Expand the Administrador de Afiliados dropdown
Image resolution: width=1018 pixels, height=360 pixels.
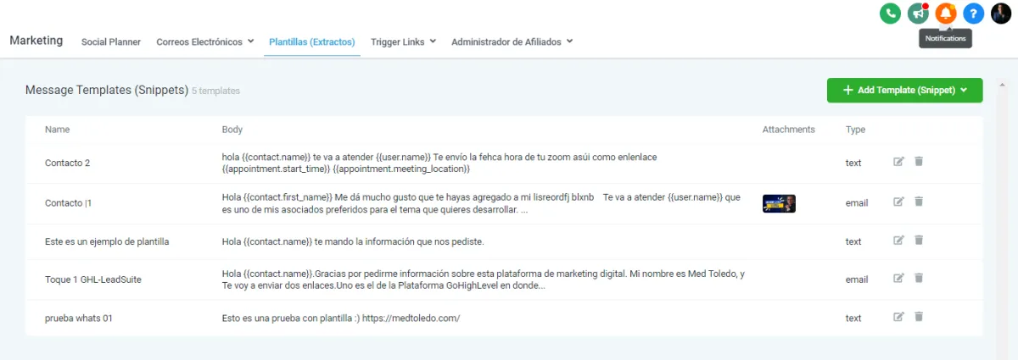click(512, 42)
